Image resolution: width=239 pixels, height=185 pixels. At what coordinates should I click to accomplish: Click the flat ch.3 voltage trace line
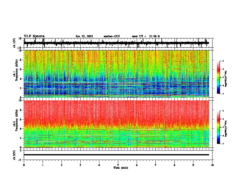tap(116, 155)
